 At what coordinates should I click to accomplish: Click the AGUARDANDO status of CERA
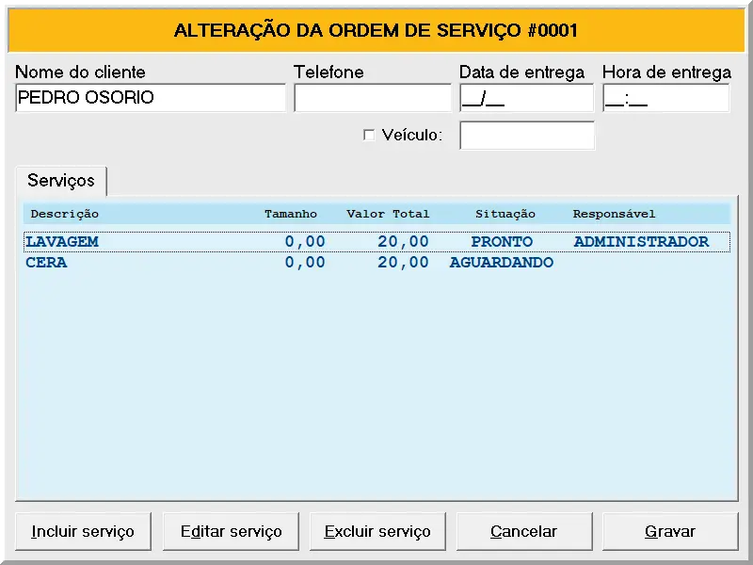click(x=502, y=263)
